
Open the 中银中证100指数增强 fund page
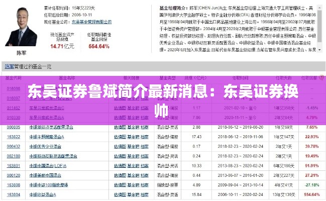click(49, 185)
